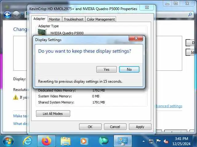
Task: Launch Internet Explorer from taskbar
Action: coord(27,141)
